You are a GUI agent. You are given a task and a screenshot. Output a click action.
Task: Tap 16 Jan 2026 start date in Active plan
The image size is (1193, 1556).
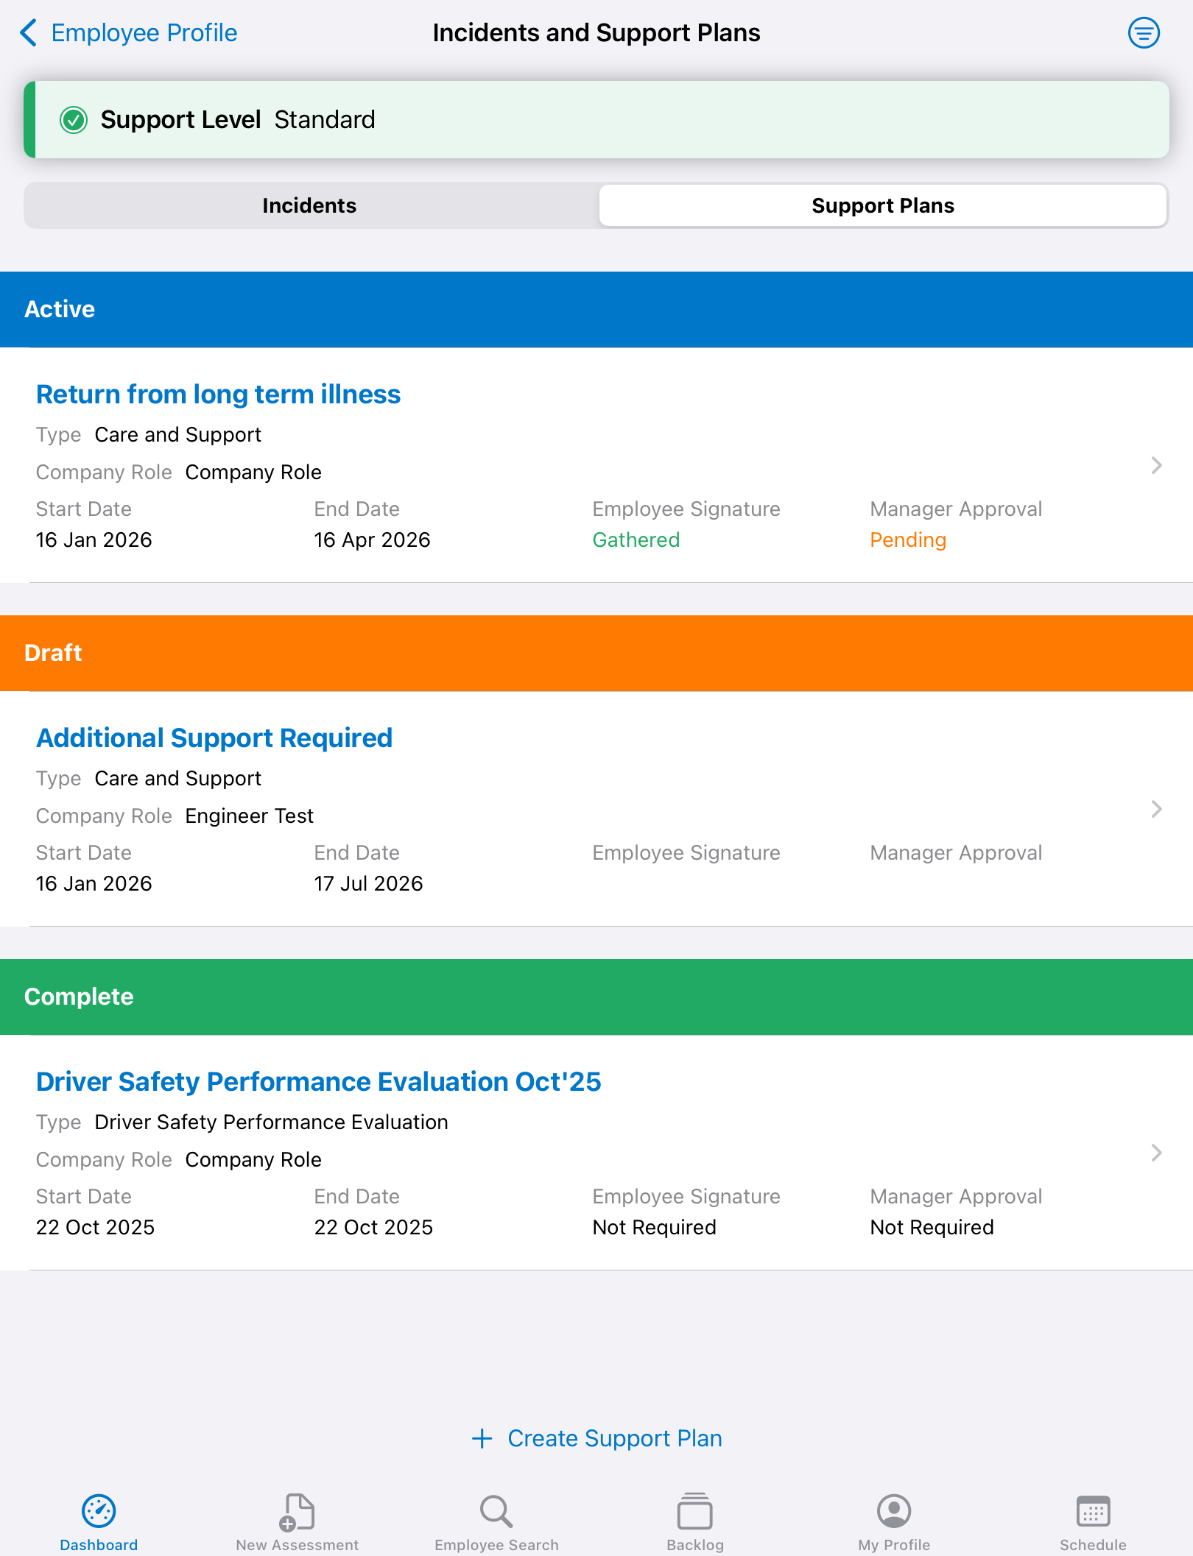(x=94, y=540)
